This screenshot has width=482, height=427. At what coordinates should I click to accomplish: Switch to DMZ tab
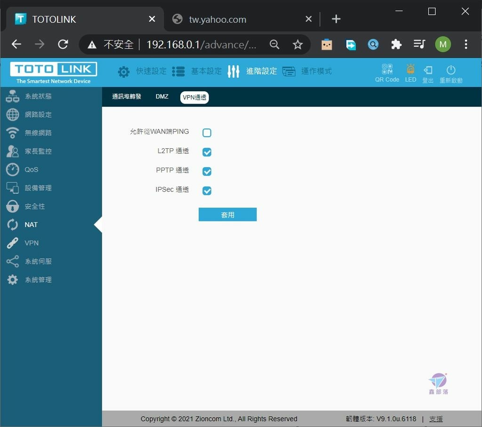162,97
